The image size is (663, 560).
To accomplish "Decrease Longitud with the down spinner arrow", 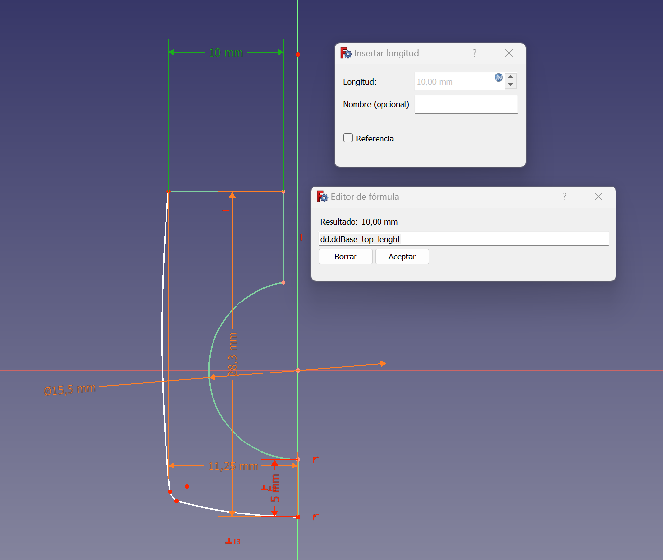I will click(x=511, y=85).
